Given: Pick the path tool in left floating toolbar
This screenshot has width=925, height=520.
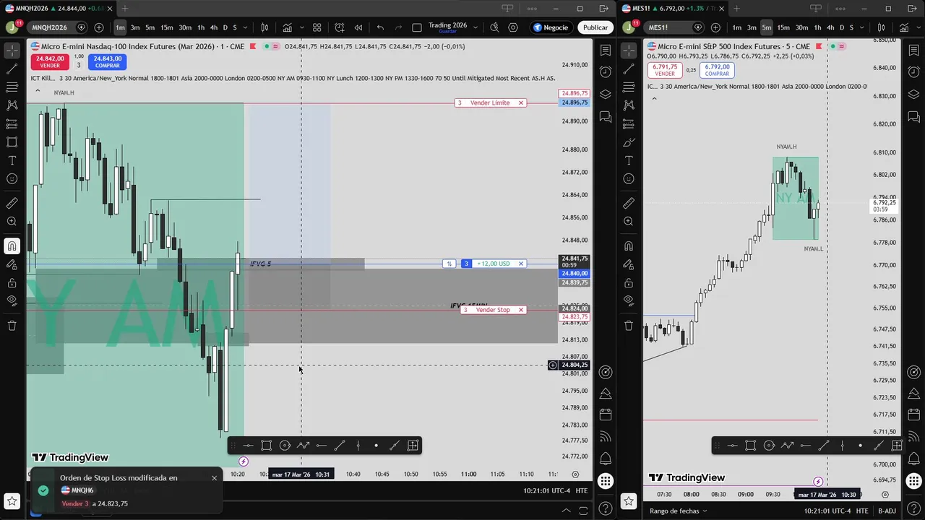Looking at the screenshot, I should (303, 446).
